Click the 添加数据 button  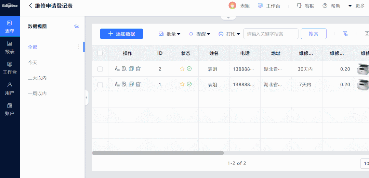(x=121, y=34)
